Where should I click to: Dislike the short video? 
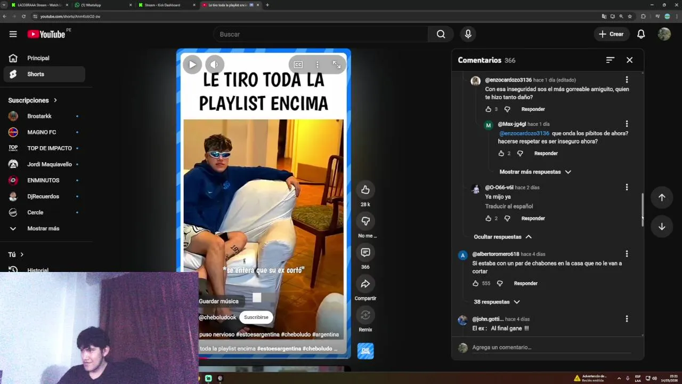[366, 221]
